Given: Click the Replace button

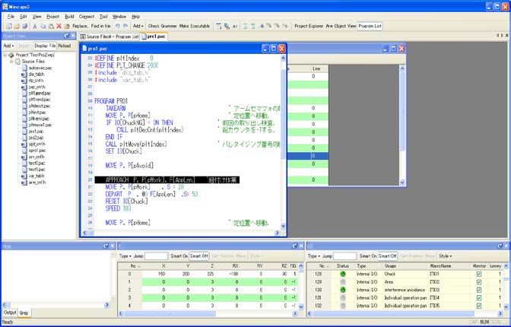Looking at the screenshot, I should tap(80, 26).
